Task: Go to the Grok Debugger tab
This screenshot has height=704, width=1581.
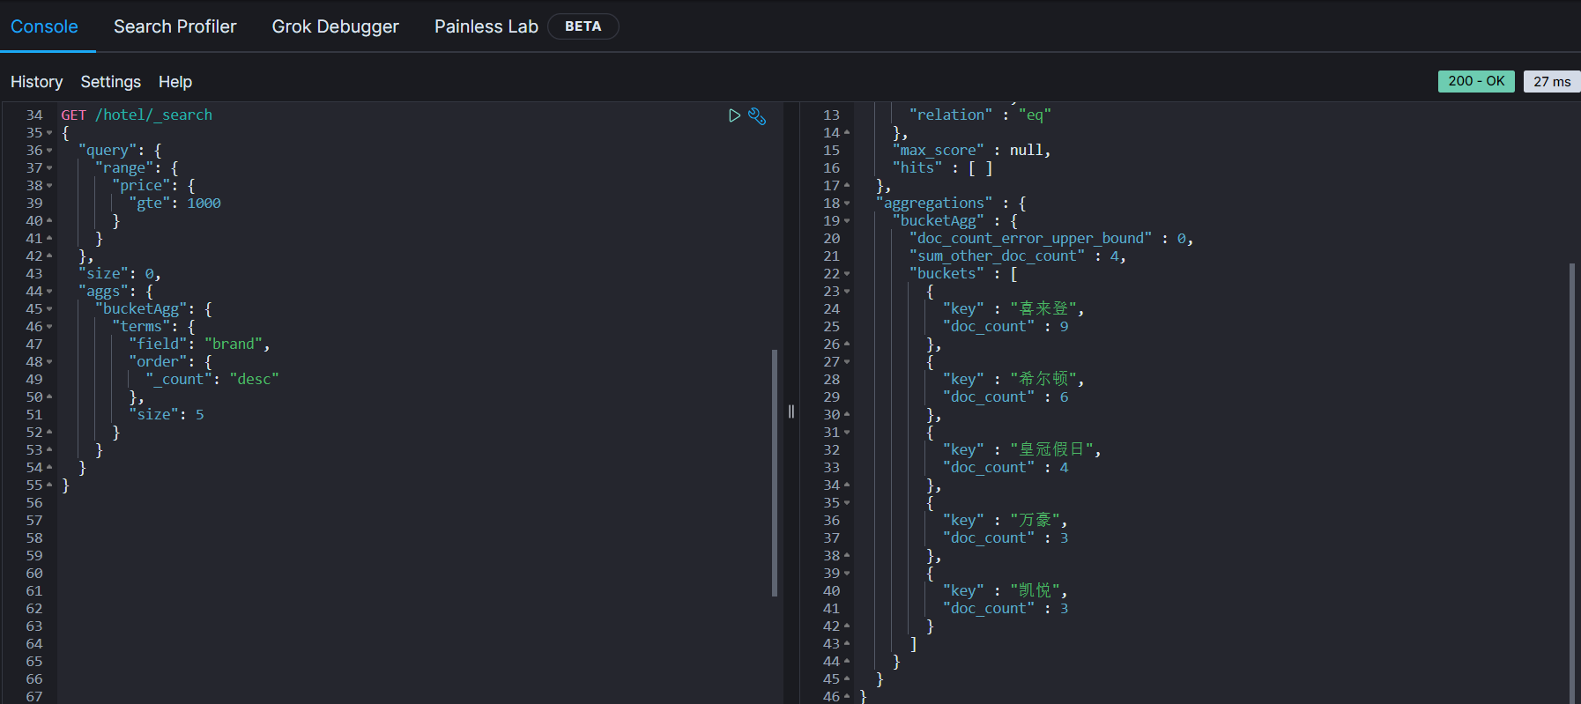Action: click(335, 26)
